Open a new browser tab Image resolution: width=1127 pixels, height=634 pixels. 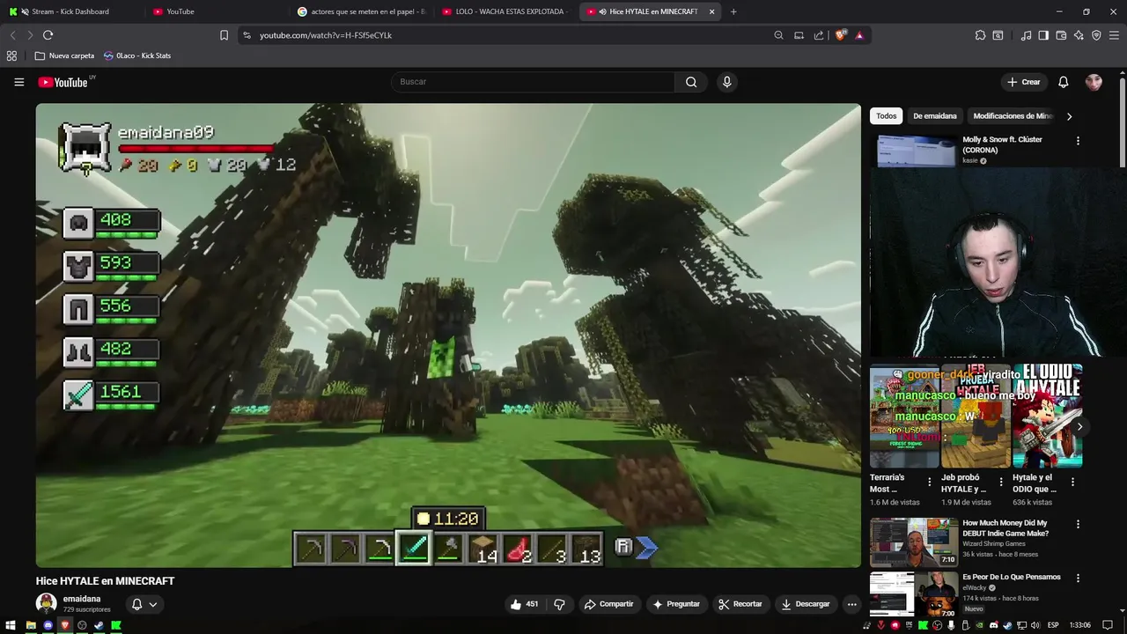tap(733, 11)
